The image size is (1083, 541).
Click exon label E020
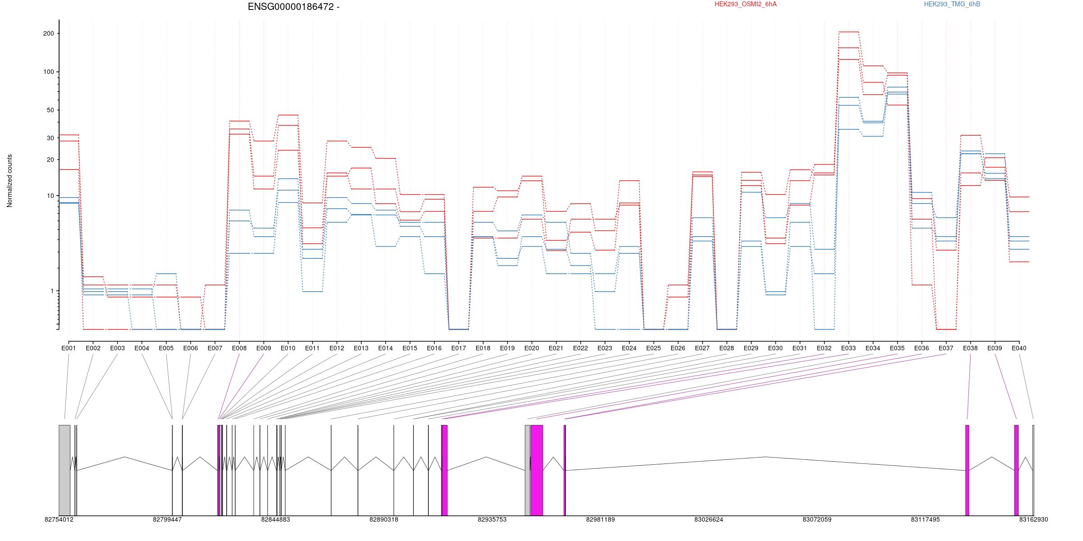[532, 348]
